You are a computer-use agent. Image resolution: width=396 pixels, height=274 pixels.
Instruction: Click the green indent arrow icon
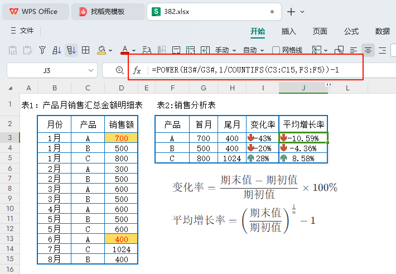click(x=205, y=50)
